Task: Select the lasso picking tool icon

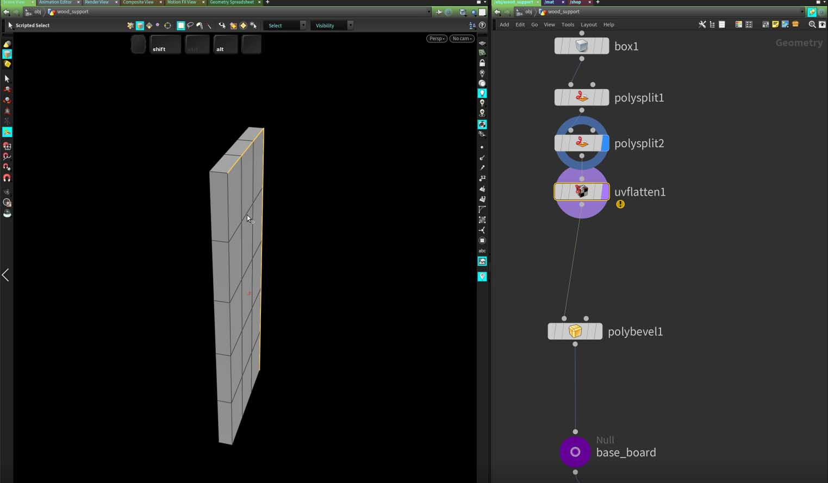Action: (x=190, y=26)
